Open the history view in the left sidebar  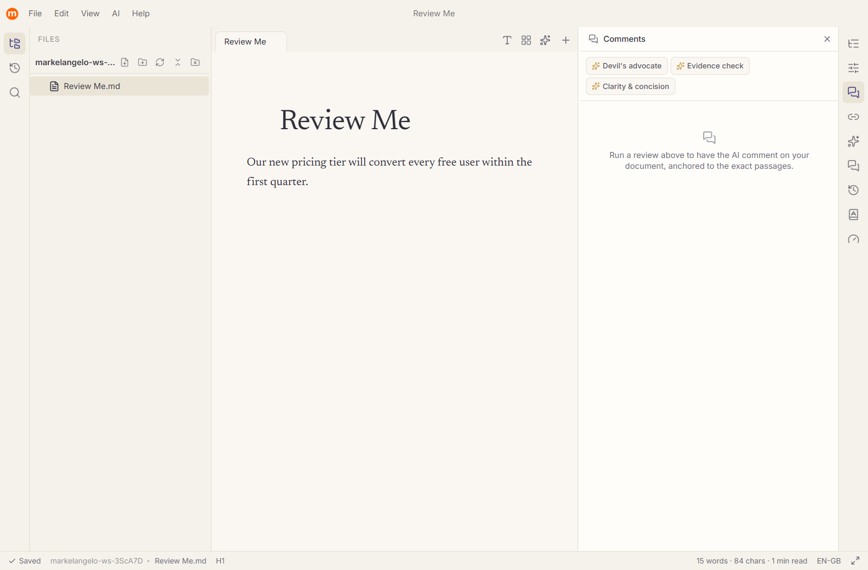tap(15, 68)
